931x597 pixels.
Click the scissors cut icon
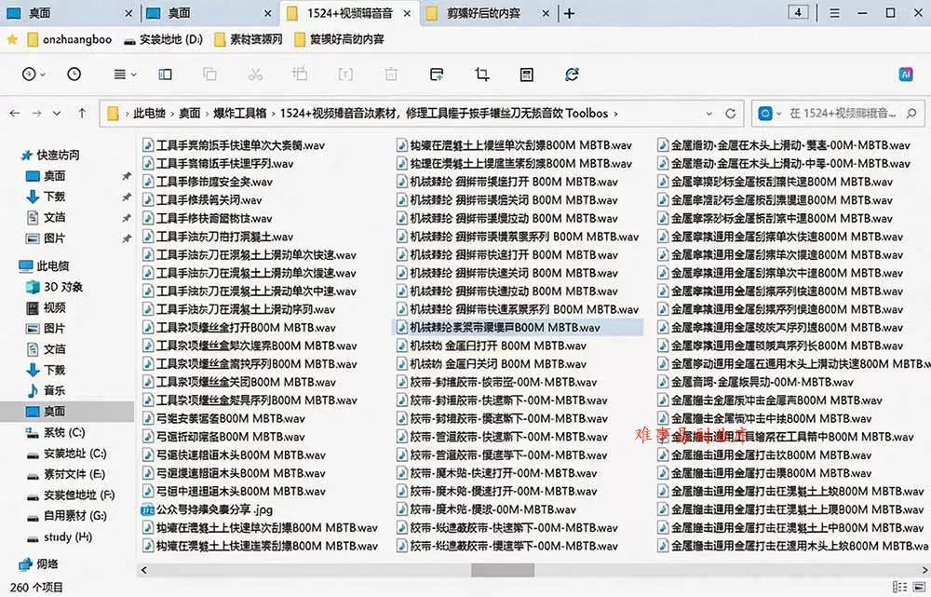[x=255, y=75]
